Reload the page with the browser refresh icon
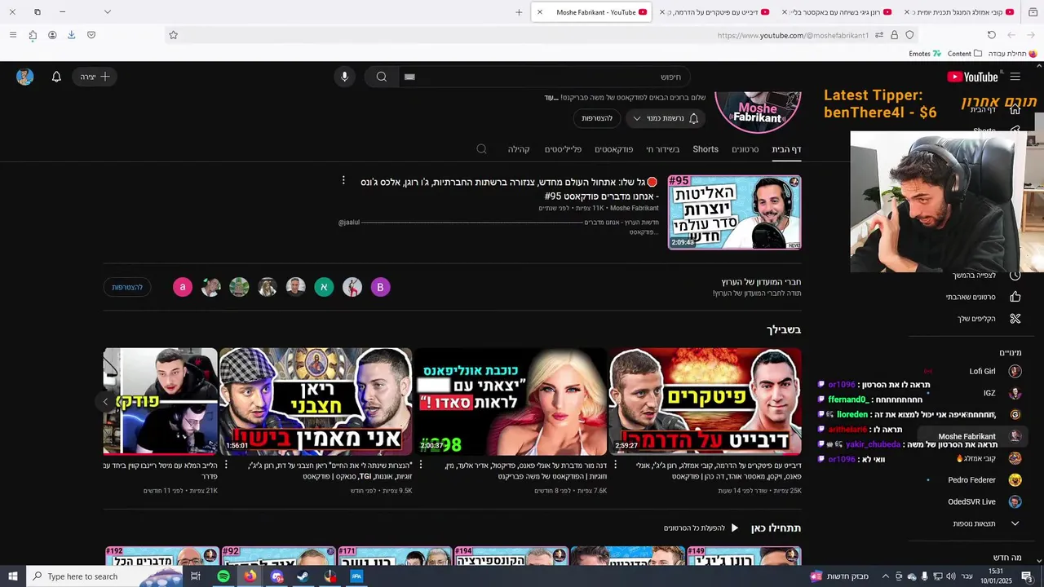The height and width of the screenshot is (587, 1044). 991,35
